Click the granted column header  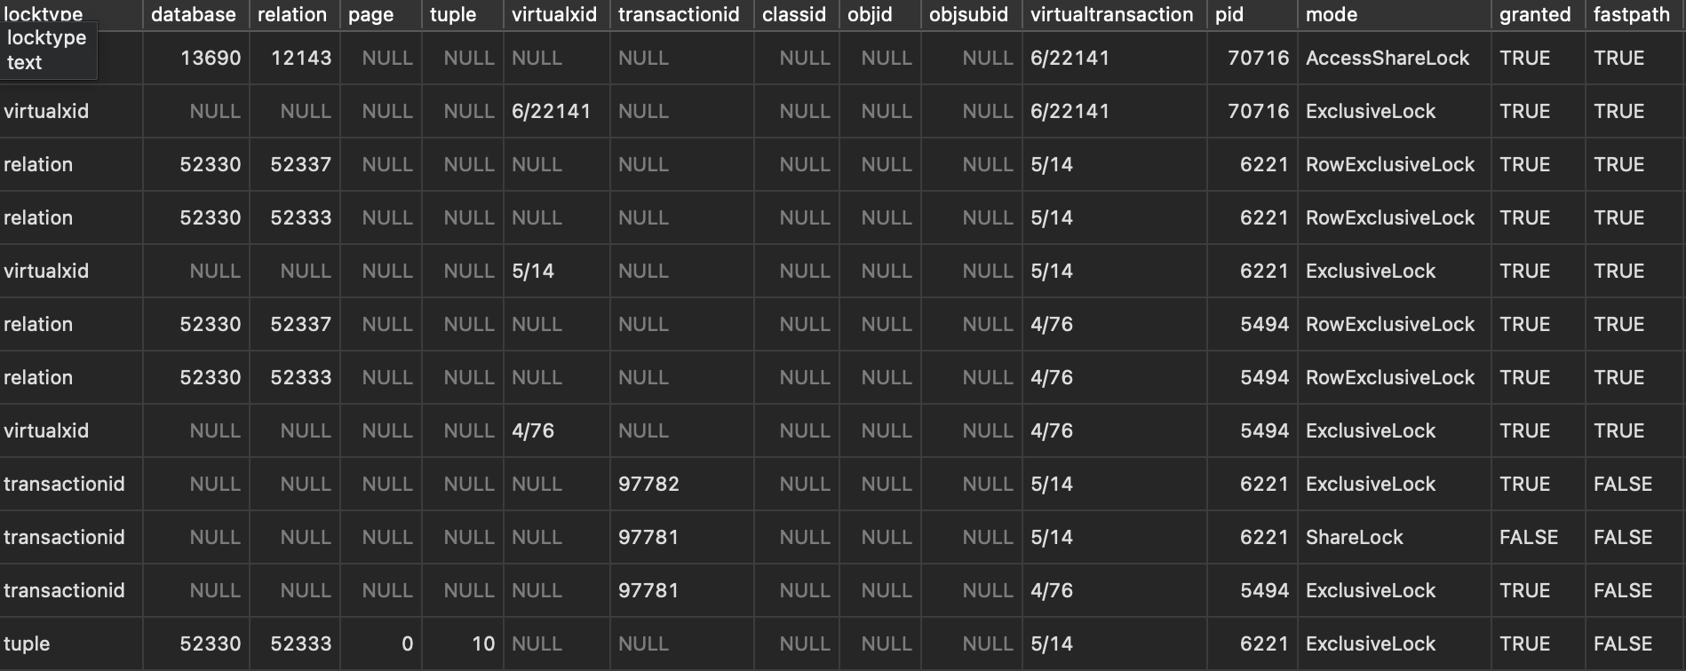coord(1534,14)
